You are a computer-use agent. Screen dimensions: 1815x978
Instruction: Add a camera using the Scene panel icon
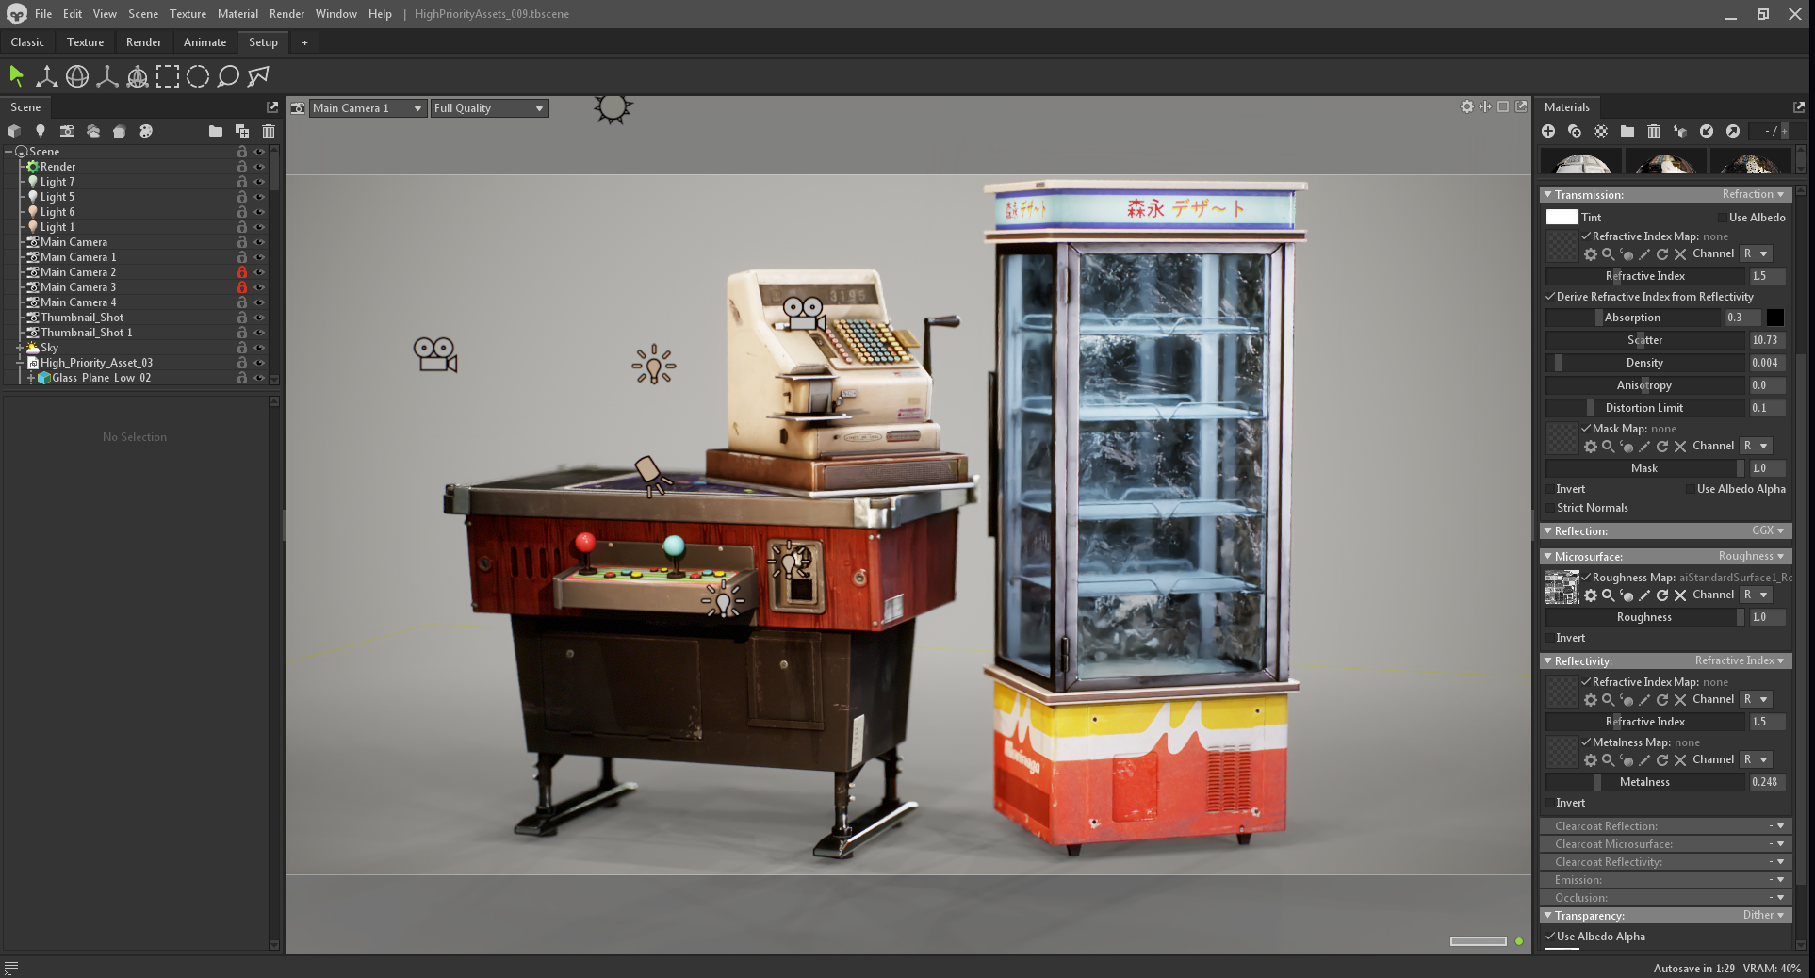[67, 132]
